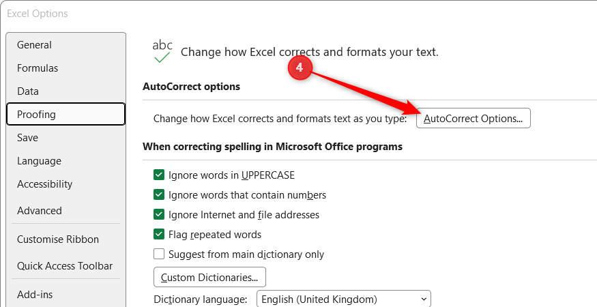Click the 'When correcting spelling' section heading
Viewport: 597px width, 307px height.
[x=273, y=147]
